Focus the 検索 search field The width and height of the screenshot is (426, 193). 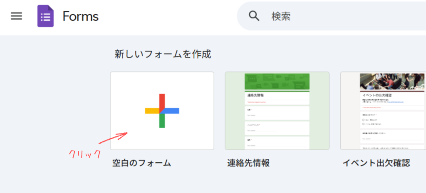click(x=332, y=16)
